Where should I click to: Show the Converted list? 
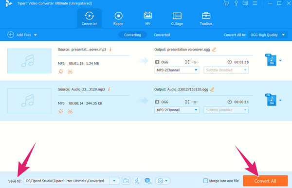pos(162,35)
